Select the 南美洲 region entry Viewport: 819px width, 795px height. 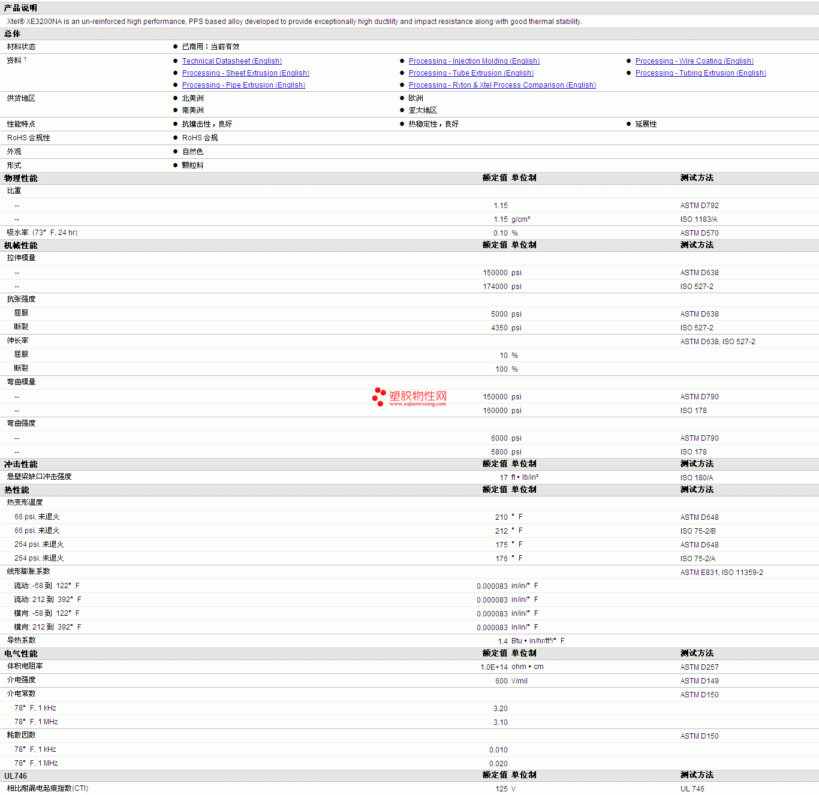(193, 110)
